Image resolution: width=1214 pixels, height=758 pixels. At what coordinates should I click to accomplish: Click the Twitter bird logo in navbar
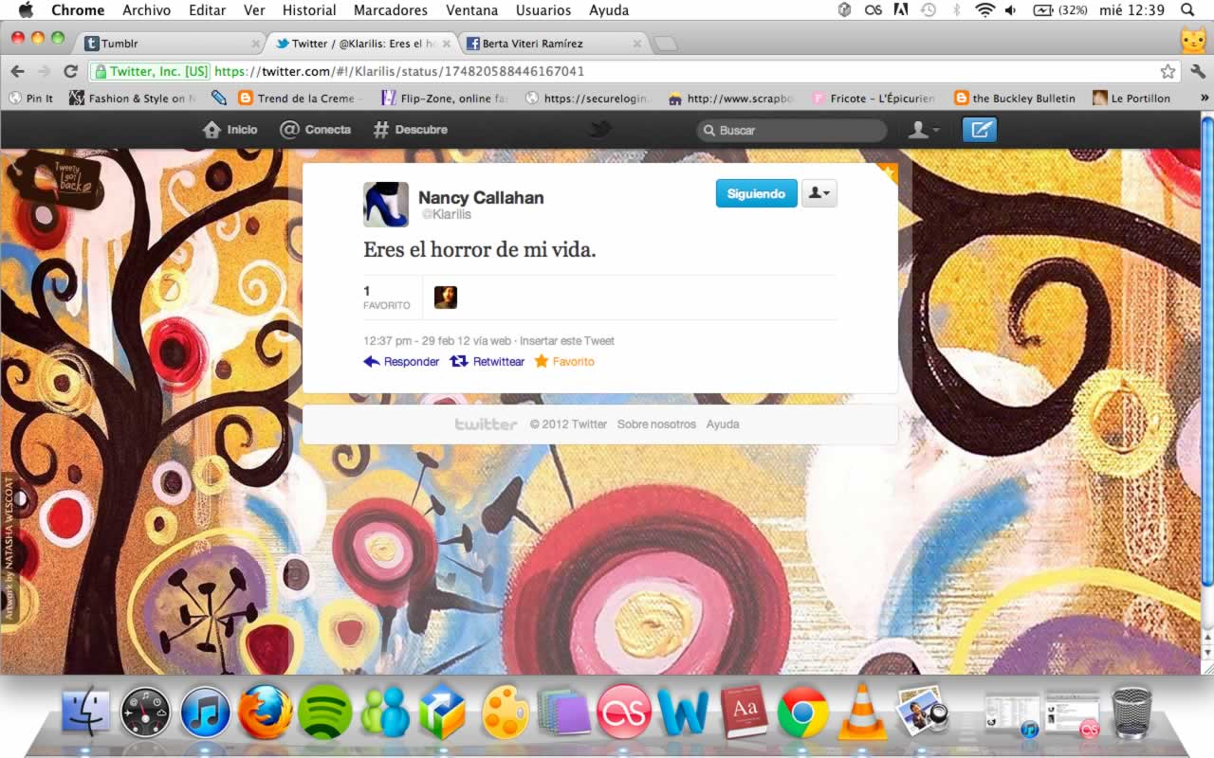[599, 130]
